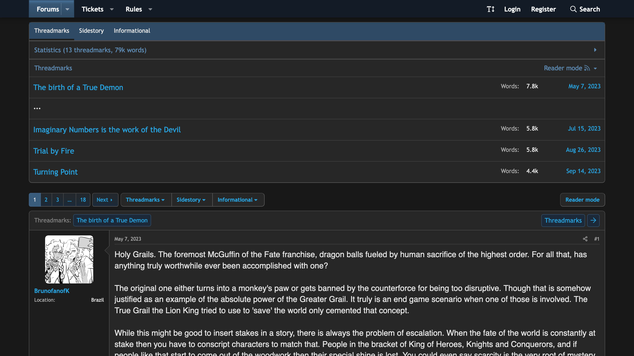Click the Next page button

click(105, 200)
